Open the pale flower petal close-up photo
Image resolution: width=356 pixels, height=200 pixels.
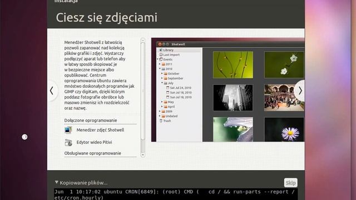point(233,129)
